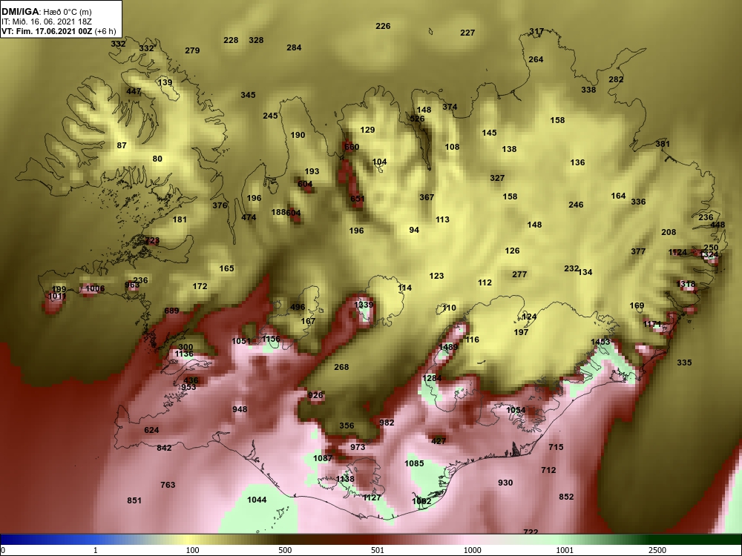Select the value "1284" on the map

coord(432,378)
